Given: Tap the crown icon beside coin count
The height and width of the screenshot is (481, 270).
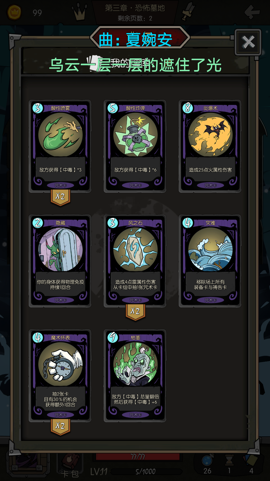Looking at the screenshot, I should click(79, 12).
